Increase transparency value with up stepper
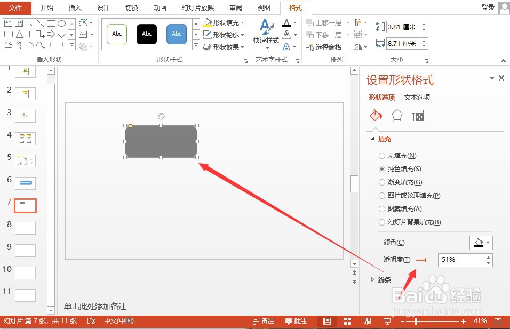This screenshot has width=510, height=329. (x=488, y=258)
